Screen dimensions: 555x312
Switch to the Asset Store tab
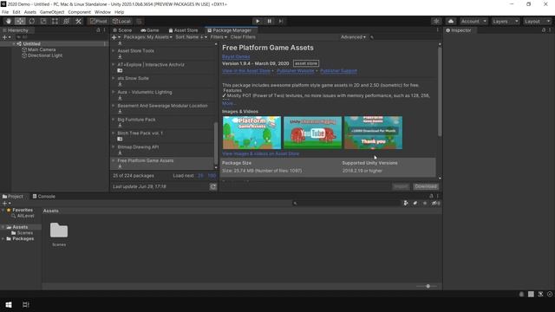coord(183,30)
